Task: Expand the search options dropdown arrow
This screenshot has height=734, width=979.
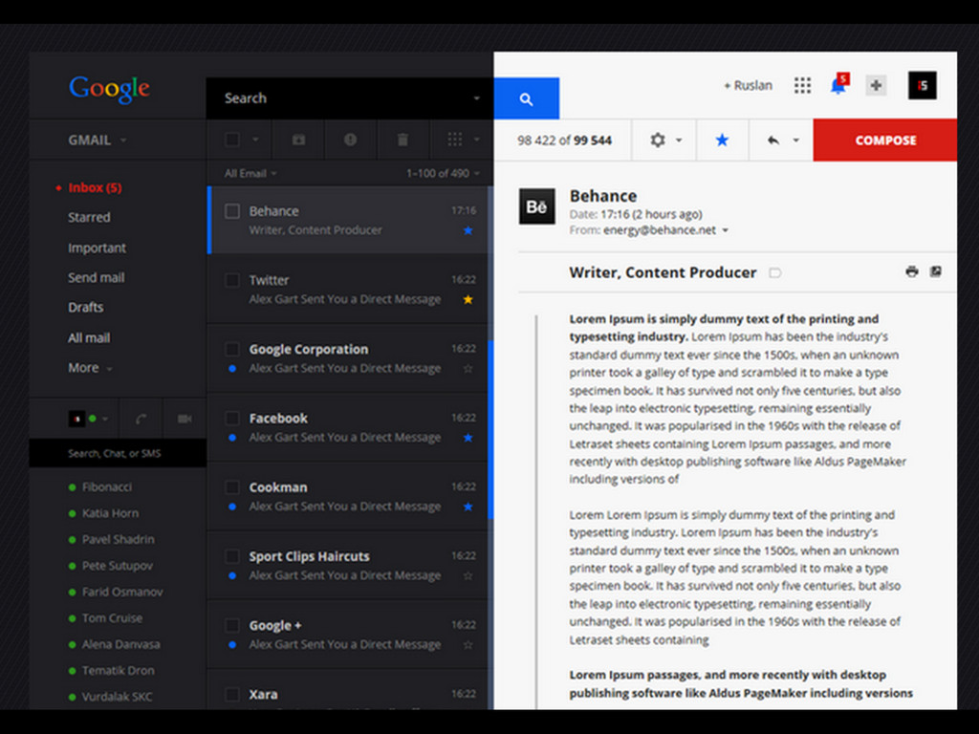Action: point(476,98)
